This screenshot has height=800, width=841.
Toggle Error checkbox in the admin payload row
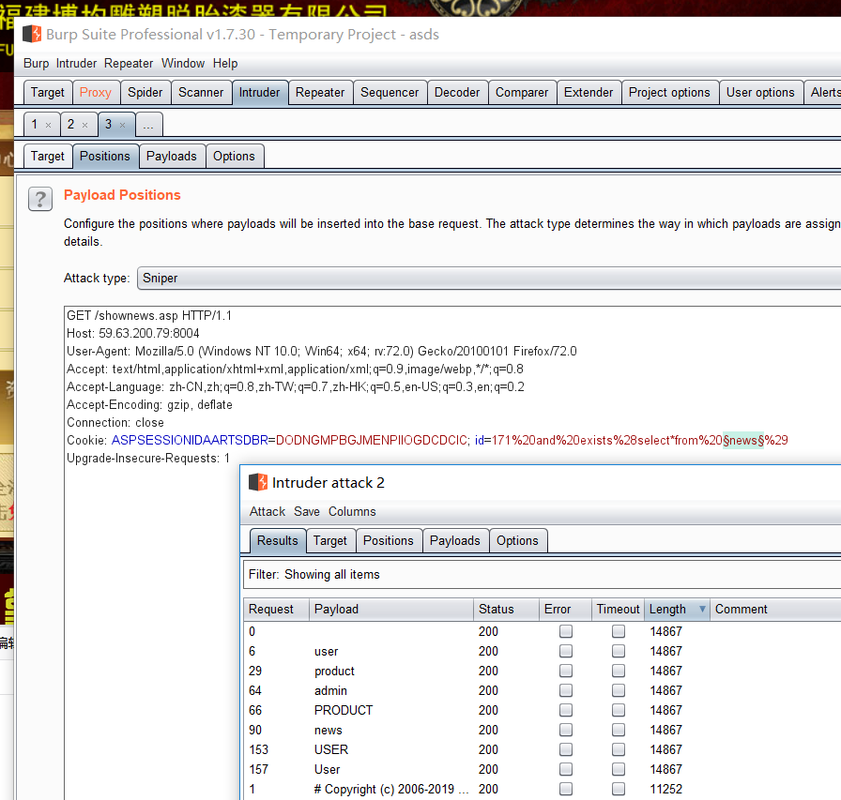[x=565, y=690]
